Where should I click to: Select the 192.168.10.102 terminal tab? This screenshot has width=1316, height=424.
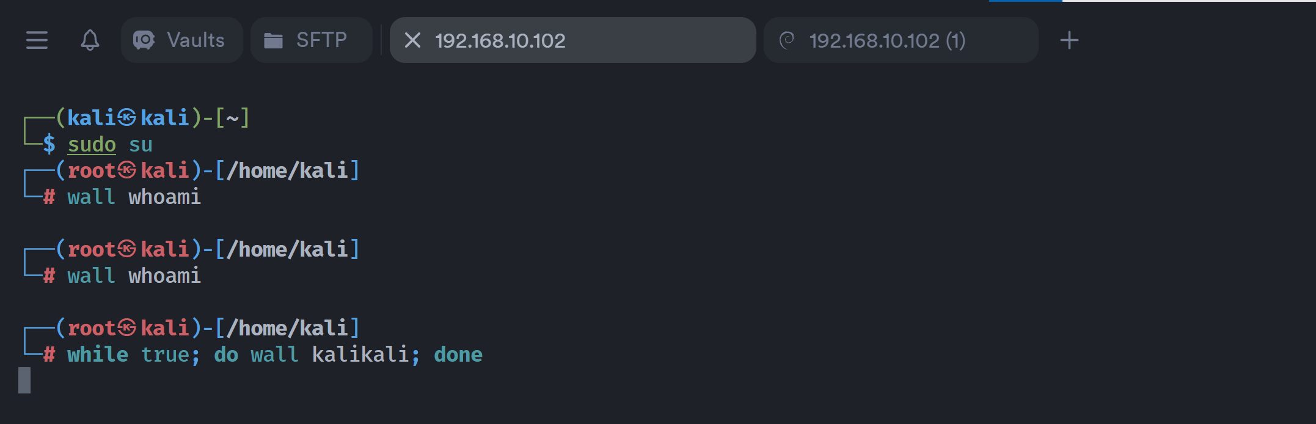point(573,40)
